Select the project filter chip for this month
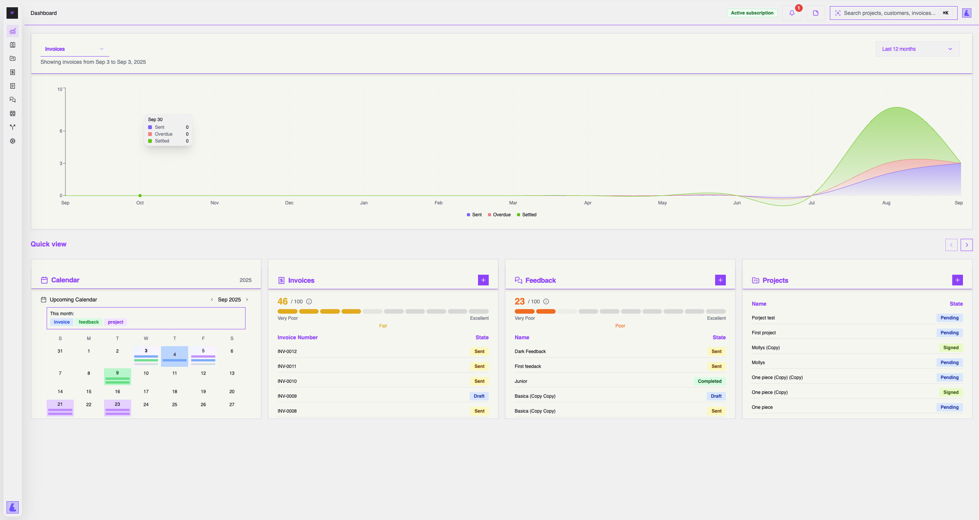Screen dimensions: 979x520 click(x=115, y=322)
